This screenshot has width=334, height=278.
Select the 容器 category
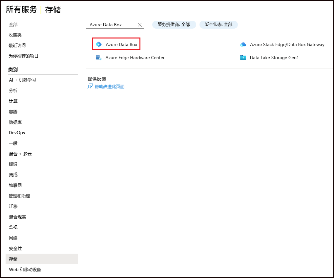tap(13, 112)
